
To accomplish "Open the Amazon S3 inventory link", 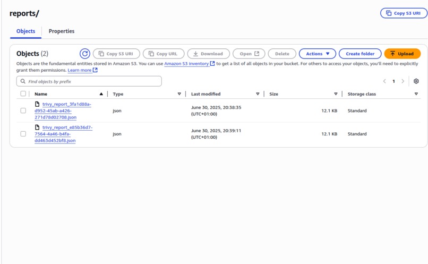I will pos(186,64).
